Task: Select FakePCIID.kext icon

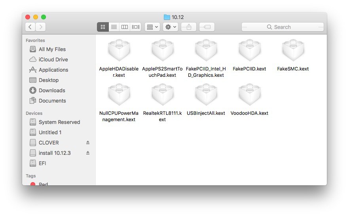Action: click(x=250, y=50)
